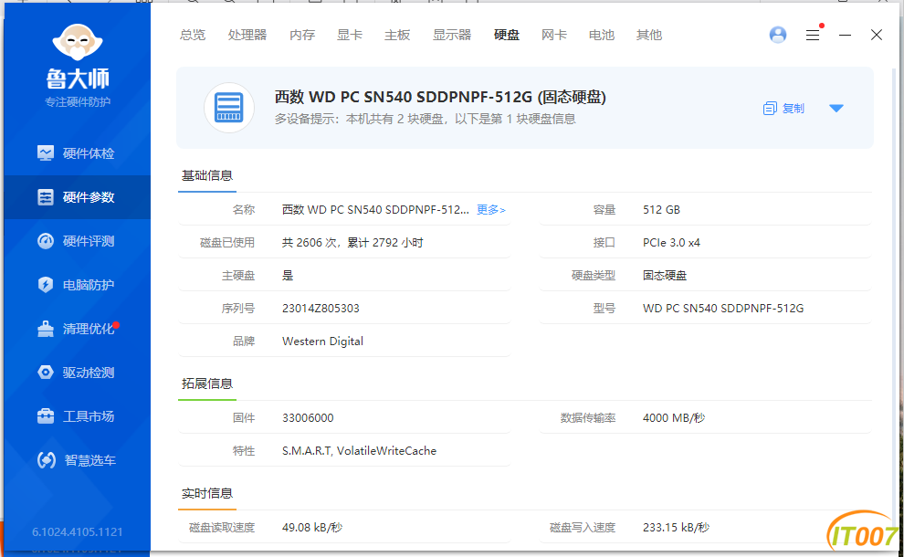Screen dimensions: 904x557
Task: Minimize the 鲁大师 window
Action: 845,36
